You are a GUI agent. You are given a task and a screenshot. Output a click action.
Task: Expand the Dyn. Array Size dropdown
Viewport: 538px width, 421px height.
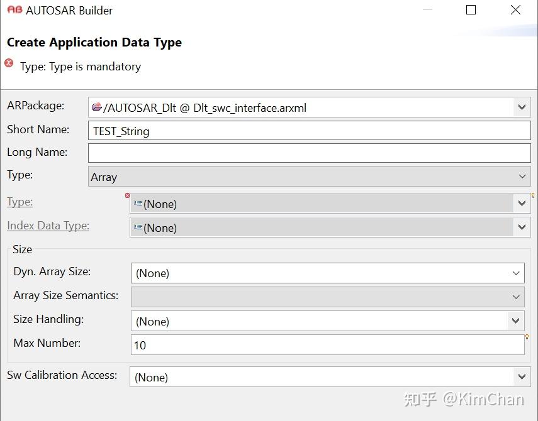click(x=516, y=273)
